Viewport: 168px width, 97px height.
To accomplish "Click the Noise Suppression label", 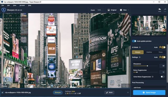I will (x=140, y=70).
